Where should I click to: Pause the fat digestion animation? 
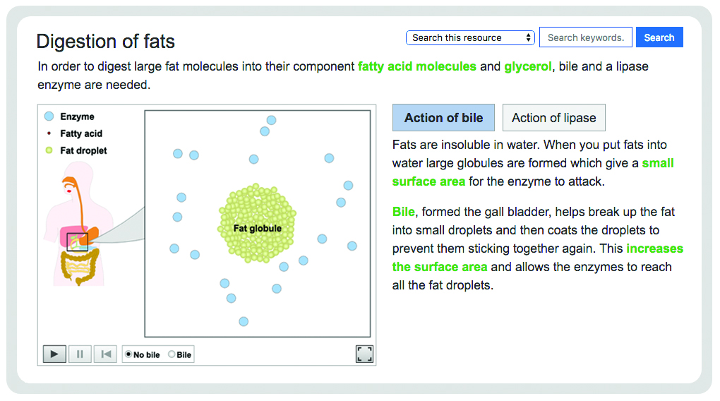pos(80,354)
